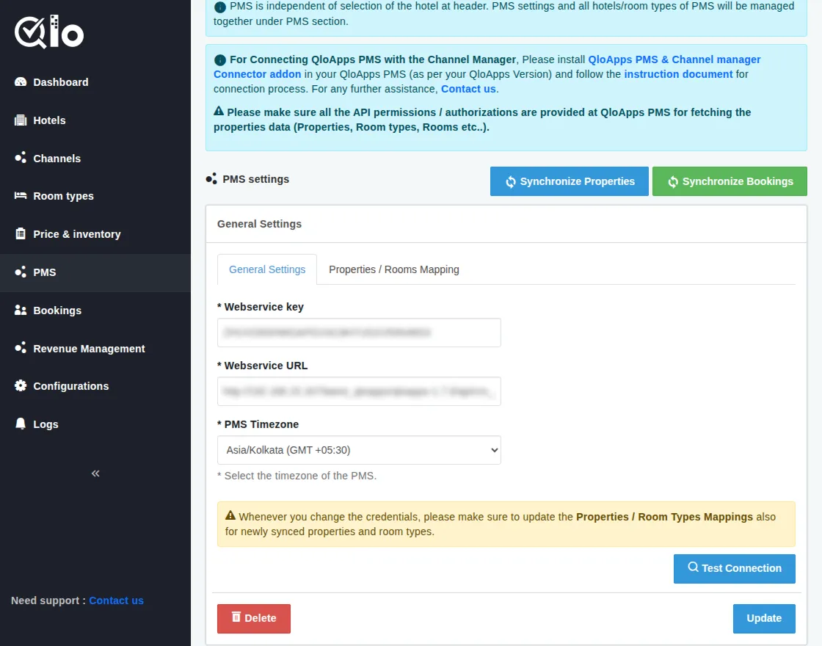Click the Configurations gear icon

[21, 386]
